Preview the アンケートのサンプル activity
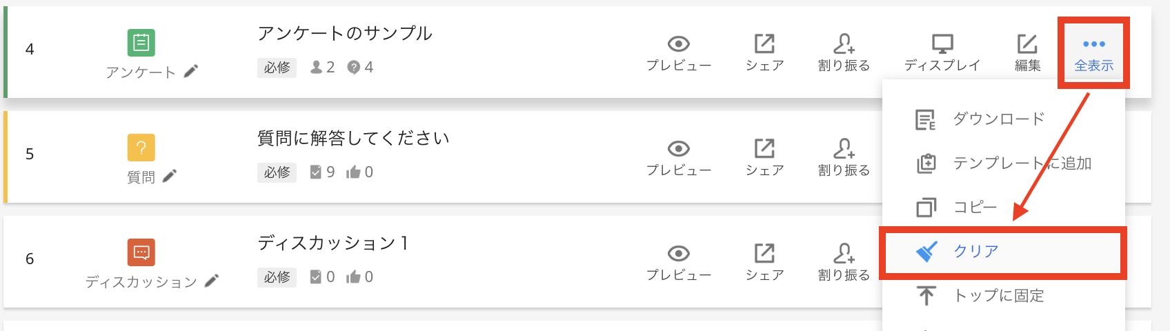 click(679, 53)
